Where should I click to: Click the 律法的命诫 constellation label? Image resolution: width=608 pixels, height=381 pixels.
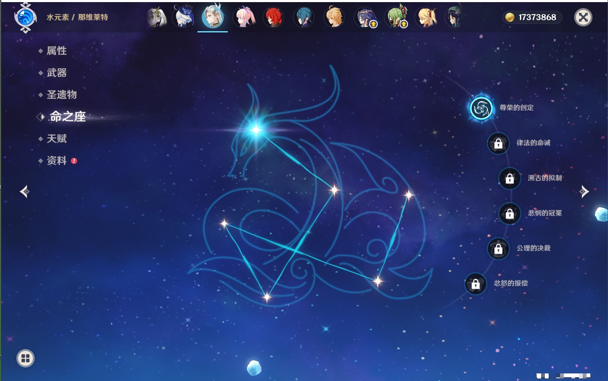(533, 143)
